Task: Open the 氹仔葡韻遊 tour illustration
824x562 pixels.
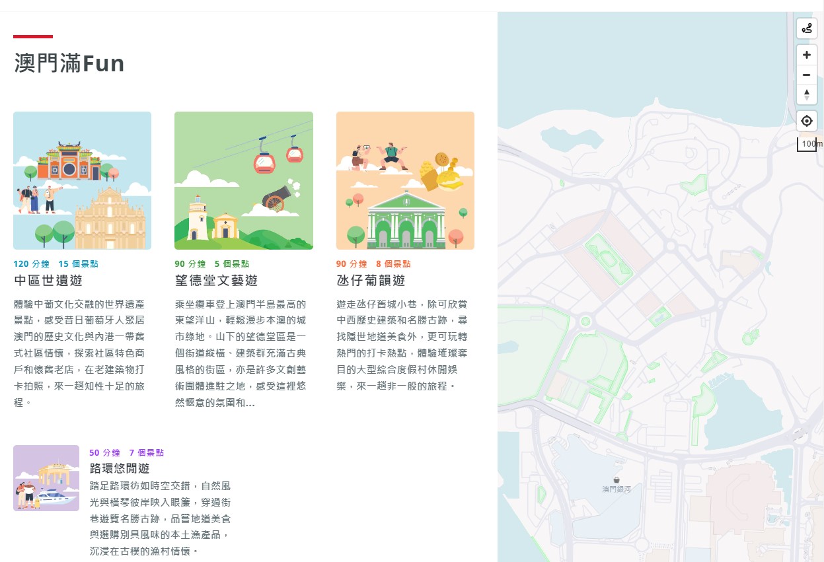Action: pyautogui.click(x=405, y=180)
